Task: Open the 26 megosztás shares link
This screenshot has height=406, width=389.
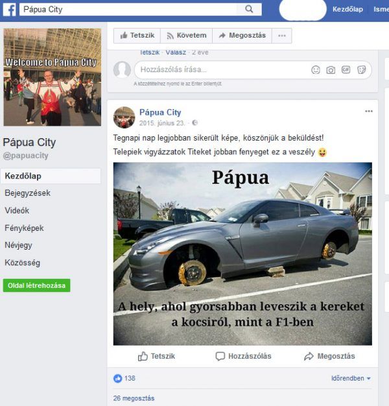Action: click(x=134, y=398)
